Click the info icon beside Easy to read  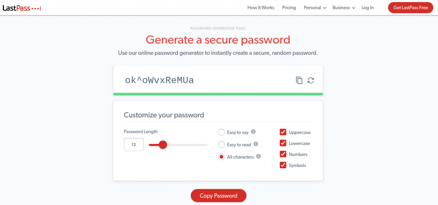click(256, 144)
